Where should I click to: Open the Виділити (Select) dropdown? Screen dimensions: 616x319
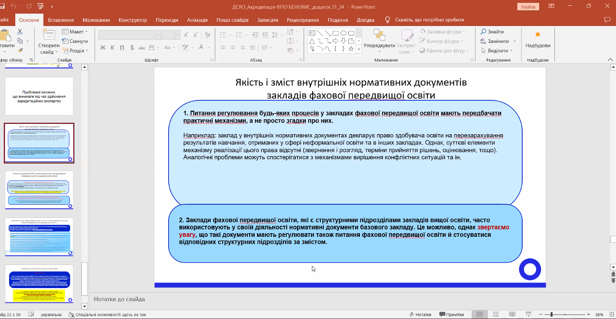497,51
